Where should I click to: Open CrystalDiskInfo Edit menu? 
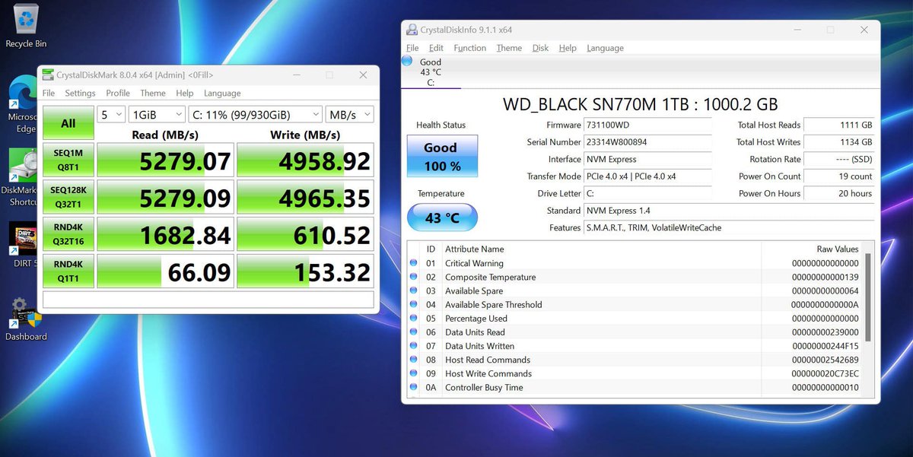(x=436, y=48)
